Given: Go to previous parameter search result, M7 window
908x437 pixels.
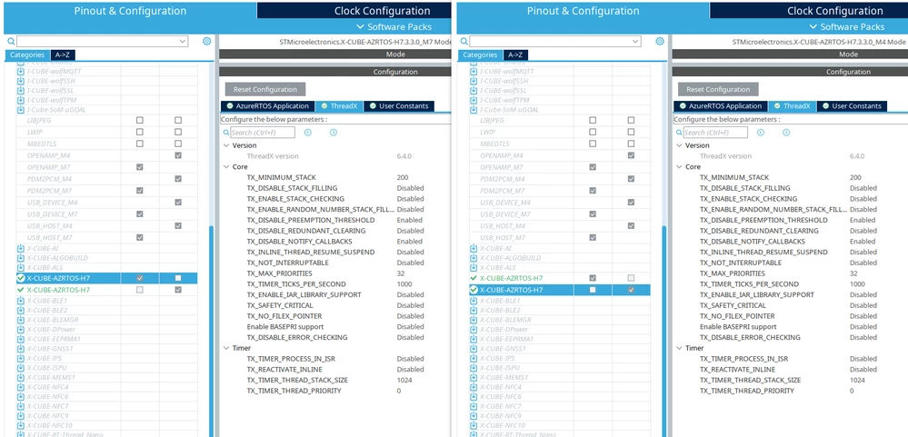Looking at the screenshot, I should point(308,133).
